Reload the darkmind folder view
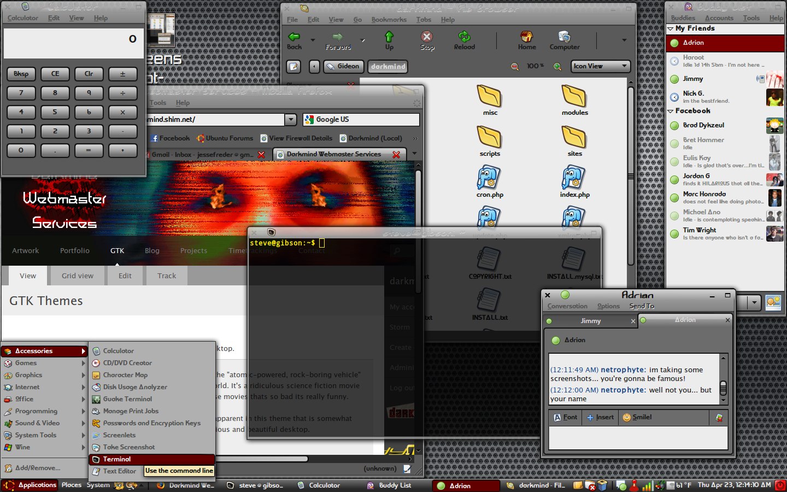Viewport: 787px width, 492px height. 464,40
